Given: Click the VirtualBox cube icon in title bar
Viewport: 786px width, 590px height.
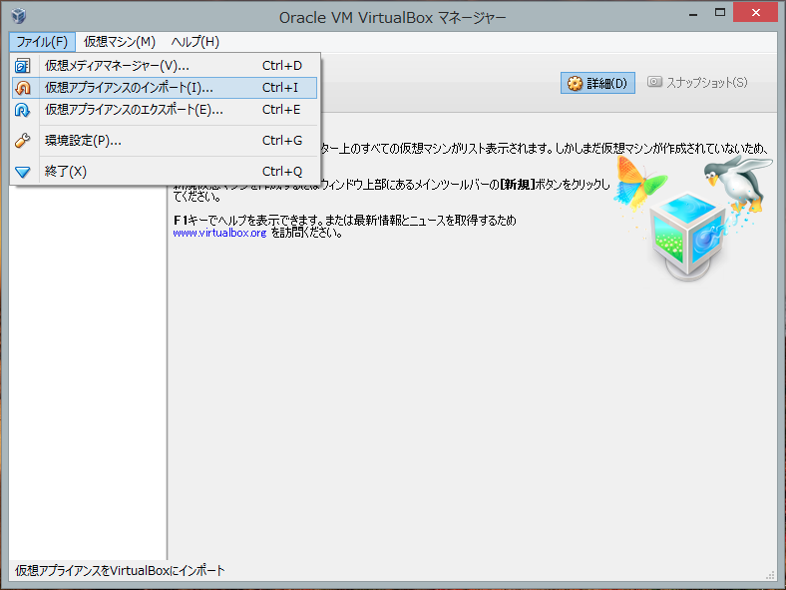Looking at the screenshot, I should pyautogui.click(x=19, y=16).
